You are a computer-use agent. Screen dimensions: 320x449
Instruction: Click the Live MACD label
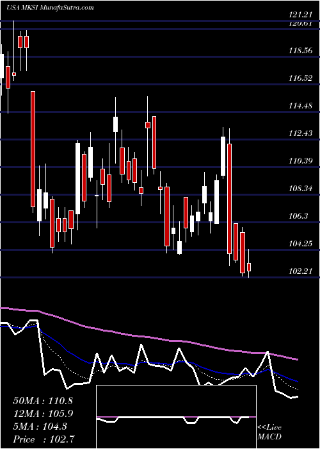[269, 432]
